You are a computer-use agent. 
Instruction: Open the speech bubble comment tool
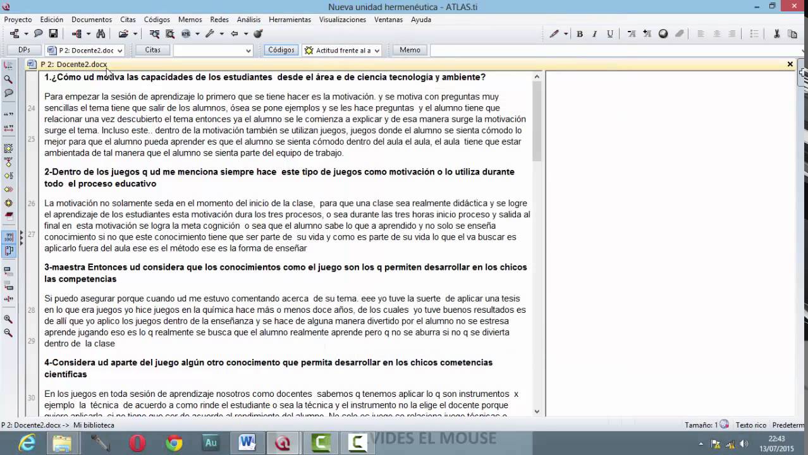39,33
